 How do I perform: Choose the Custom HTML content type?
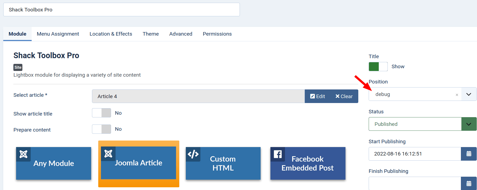click(223, 163)
